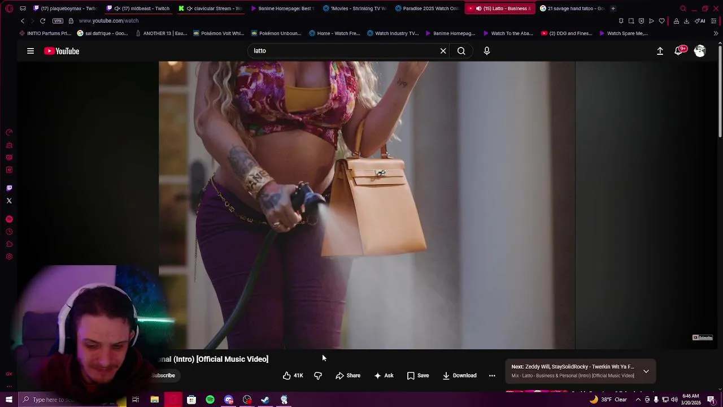Clear the 'latto' search text
The height and width of the screenshot is (407, 723).
[443, 51]
